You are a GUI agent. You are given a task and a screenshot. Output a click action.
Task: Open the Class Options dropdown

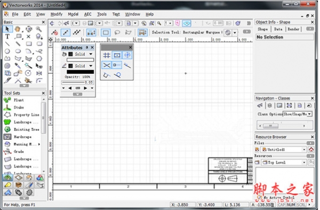click(x=298, y=114)
